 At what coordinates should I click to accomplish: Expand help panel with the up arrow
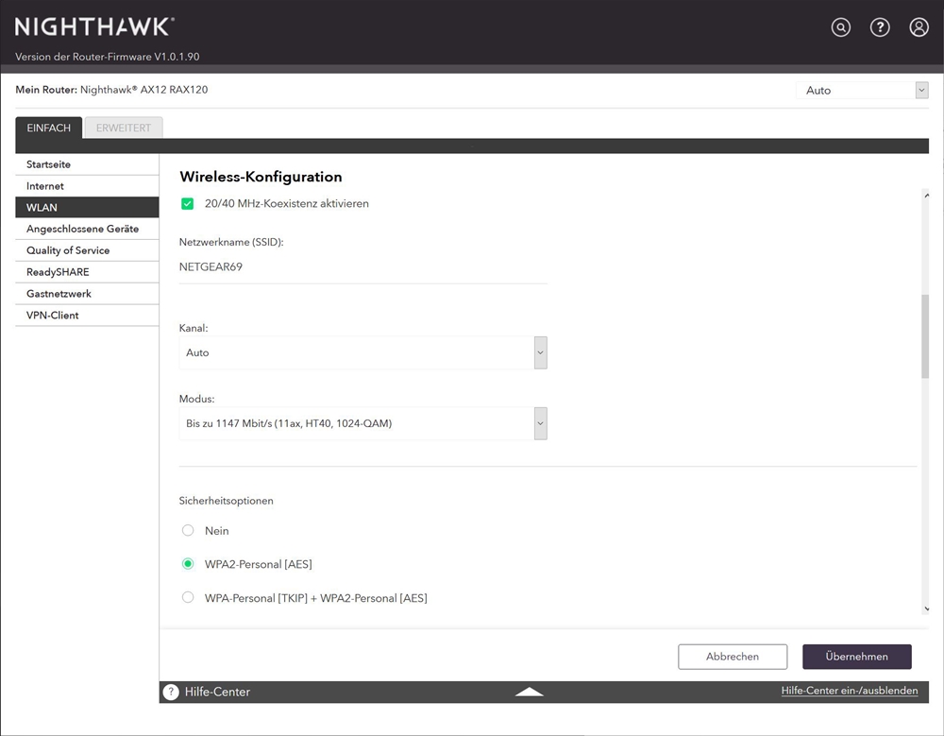(x=530, y=692)
